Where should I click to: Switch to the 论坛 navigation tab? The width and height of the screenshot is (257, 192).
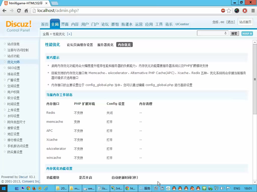[105, 24]
